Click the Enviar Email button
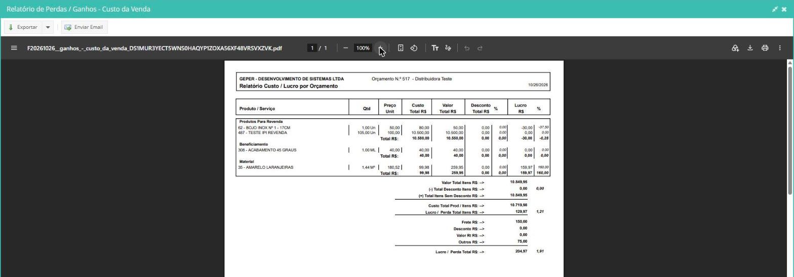The height and width of the screenshot is (277, 794). [x=84, y=27]
